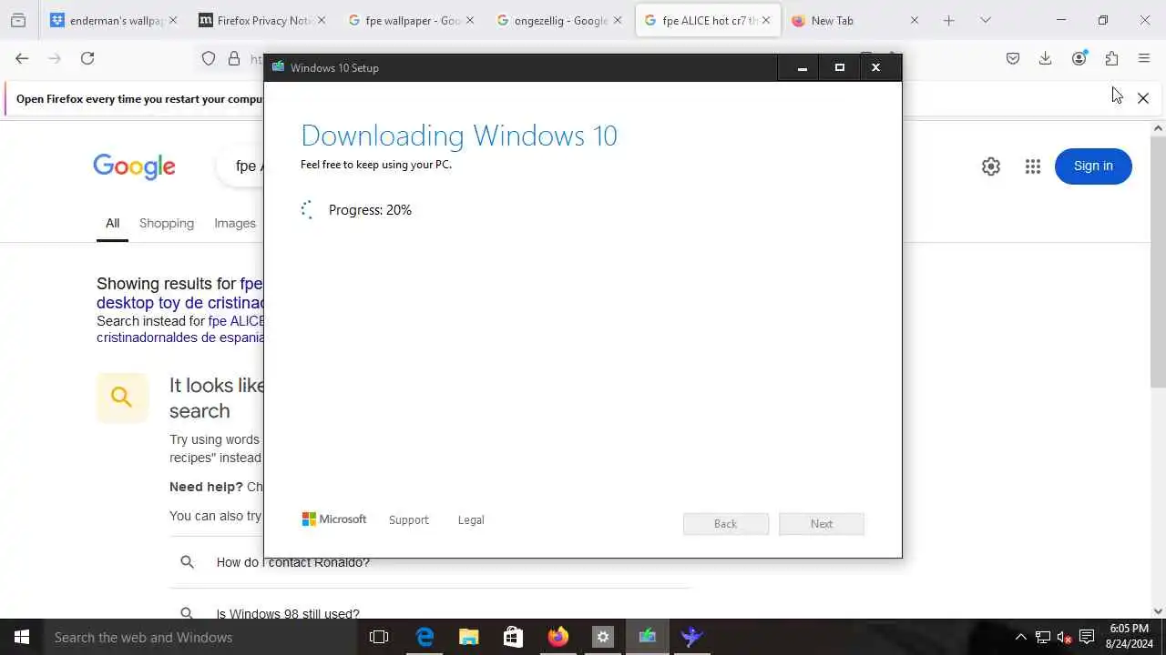This screenshot has width=1166, height=655.
Task: Close the enderman's wallpaper tab
Action: [x=173, y=20]
